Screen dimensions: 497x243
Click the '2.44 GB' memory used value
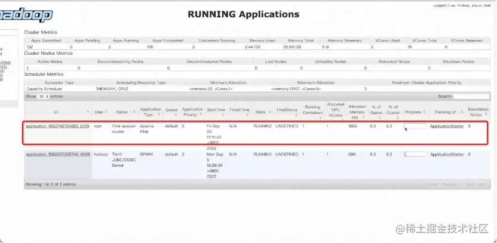click(252, 47)
